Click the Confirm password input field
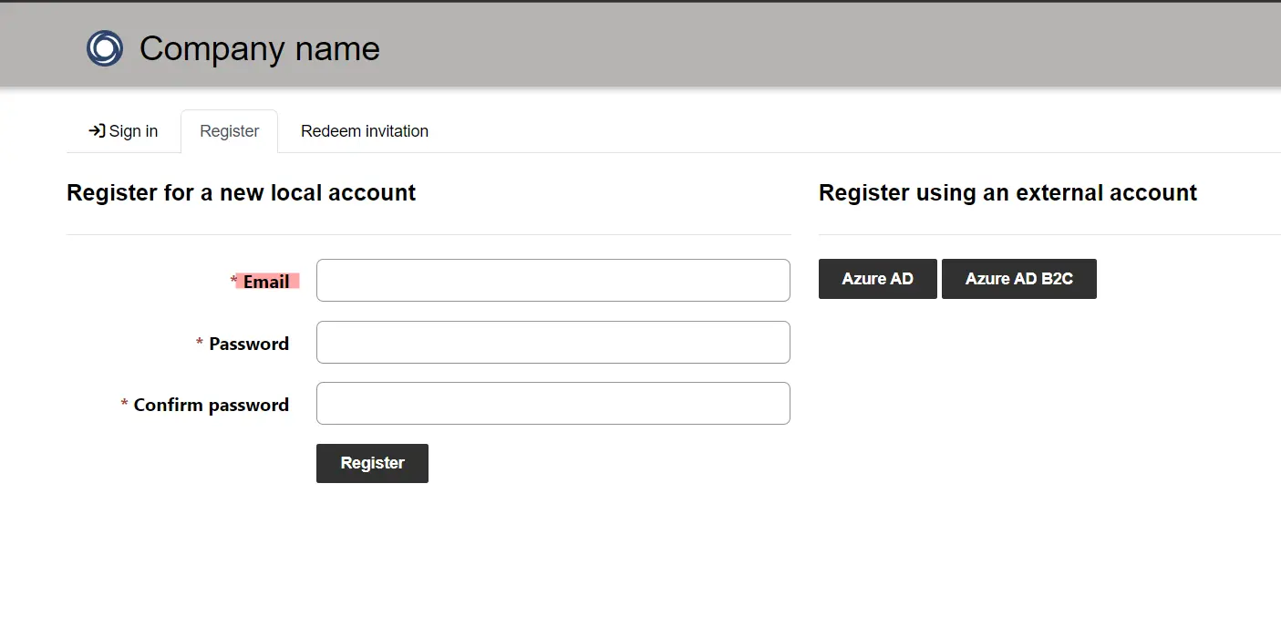 tap(553, 403)
